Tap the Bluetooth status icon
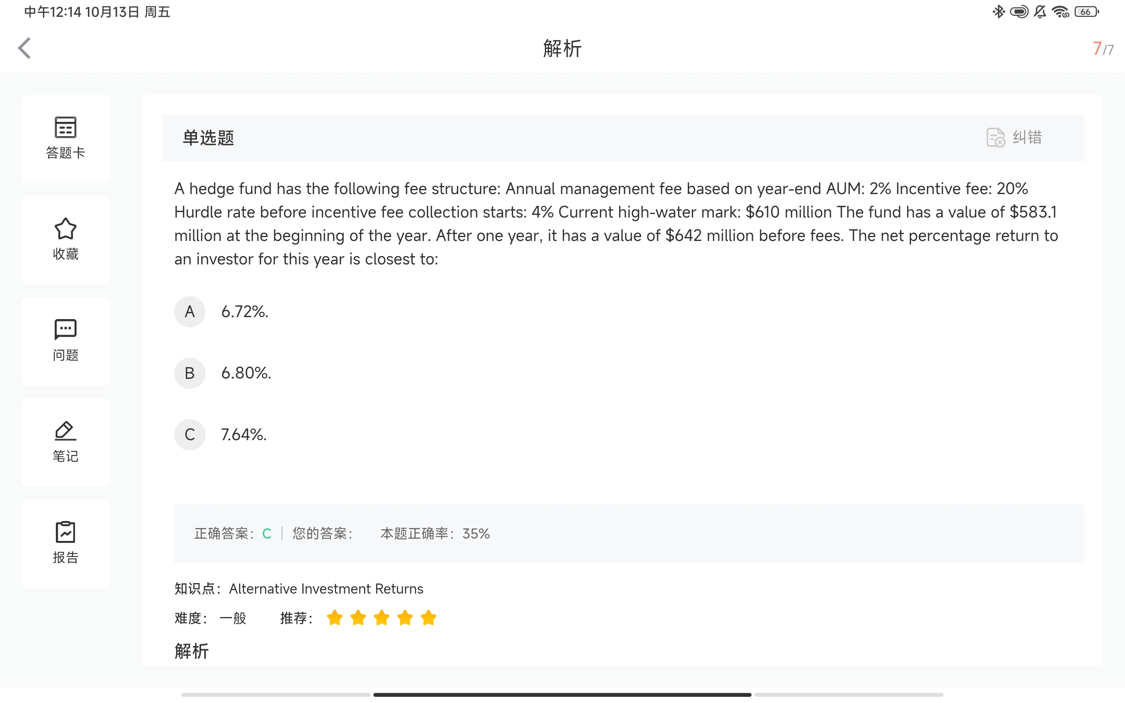1125x703 pixels. point(998,12)
